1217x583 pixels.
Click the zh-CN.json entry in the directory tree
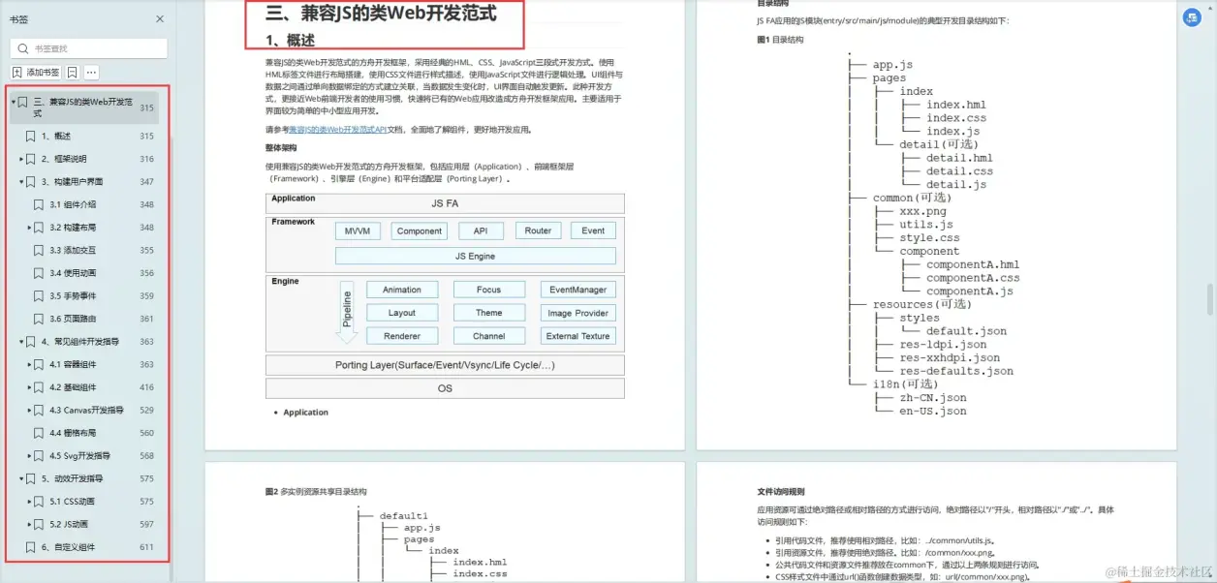pos(933,397)
